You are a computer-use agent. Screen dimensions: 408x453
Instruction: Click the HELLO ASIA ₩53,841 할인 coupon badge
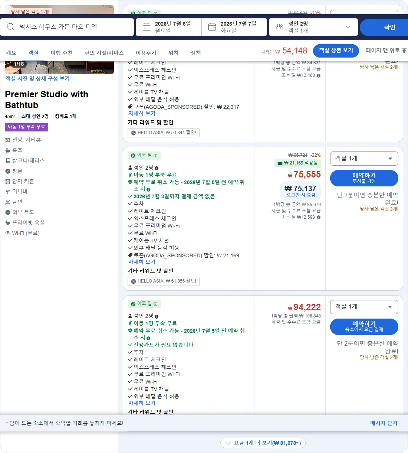point(164,133)
